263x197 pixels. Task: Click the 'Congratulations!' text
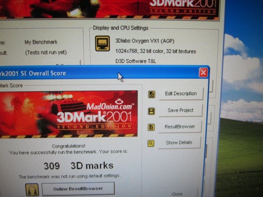(x=69, y=146)
